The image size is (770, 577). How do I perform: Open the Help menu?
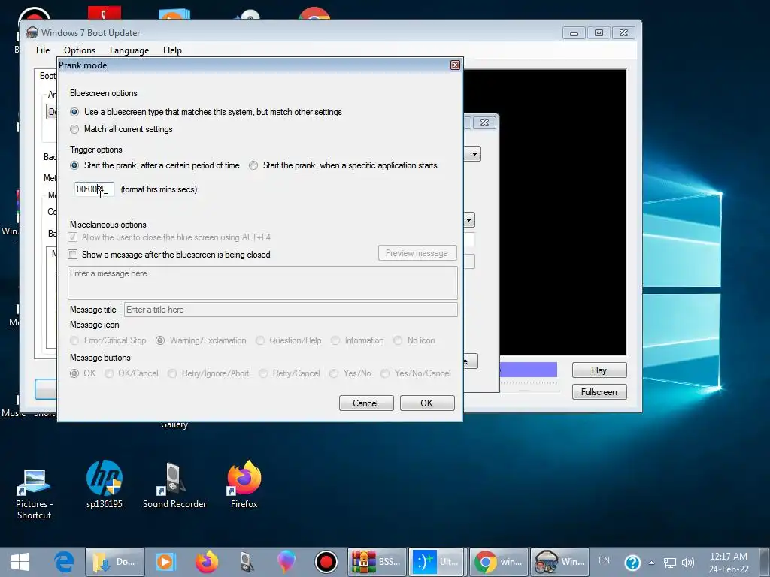tap(172, 50)
